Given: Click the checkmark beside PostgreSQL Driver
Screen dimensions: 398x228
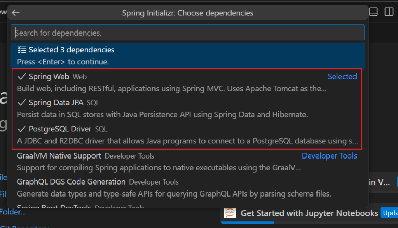Looking at the screenshot, I should [x=21, y=129].
